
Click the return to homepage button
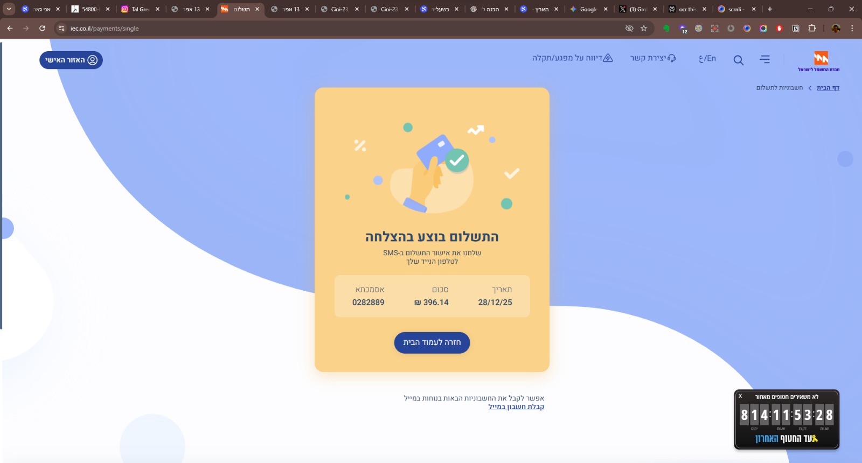(432, 342)
